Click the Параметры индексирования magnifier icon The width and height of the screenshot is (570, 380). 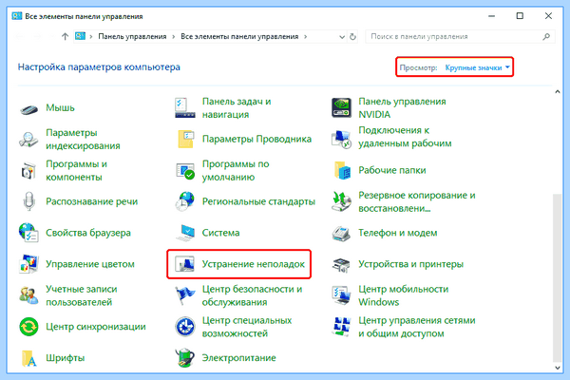(28, 140)
